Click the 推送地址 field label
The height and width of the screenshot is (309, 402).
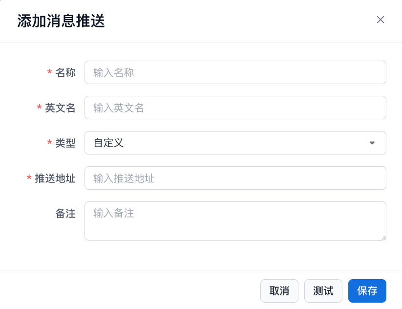[x=55, y=178]
